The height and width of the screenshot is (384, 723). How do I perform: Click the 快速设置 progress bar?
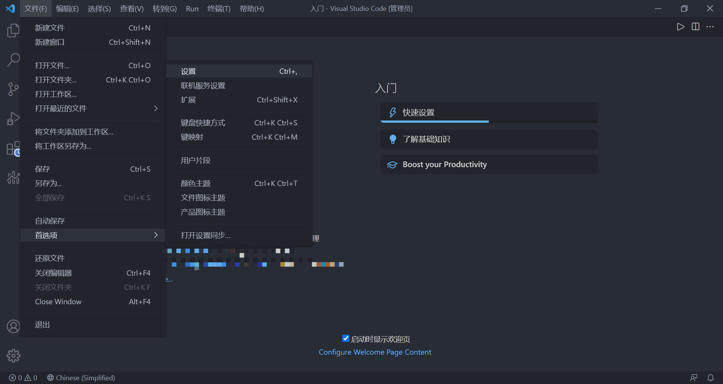[435, 121]
